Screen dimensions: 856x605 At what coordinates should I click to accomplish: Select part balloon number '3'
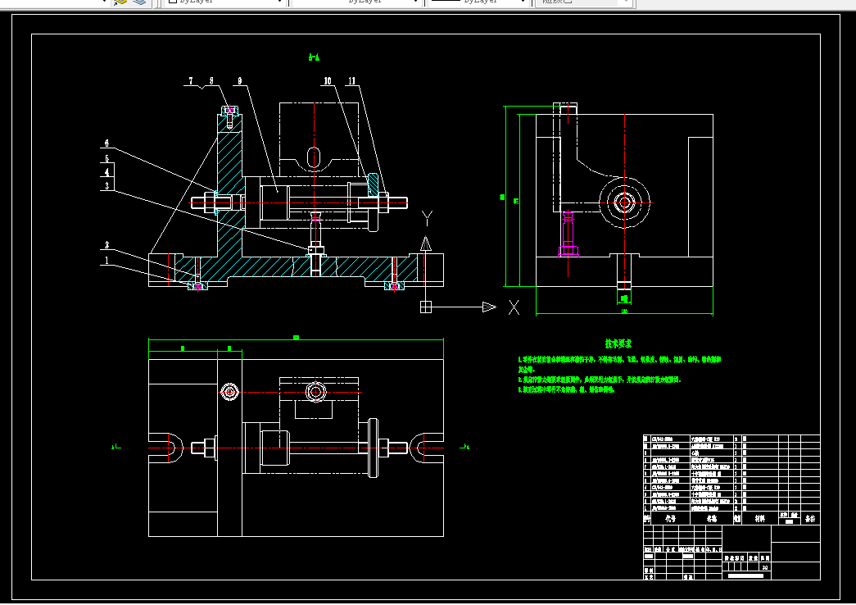click(x=107, y=186)
